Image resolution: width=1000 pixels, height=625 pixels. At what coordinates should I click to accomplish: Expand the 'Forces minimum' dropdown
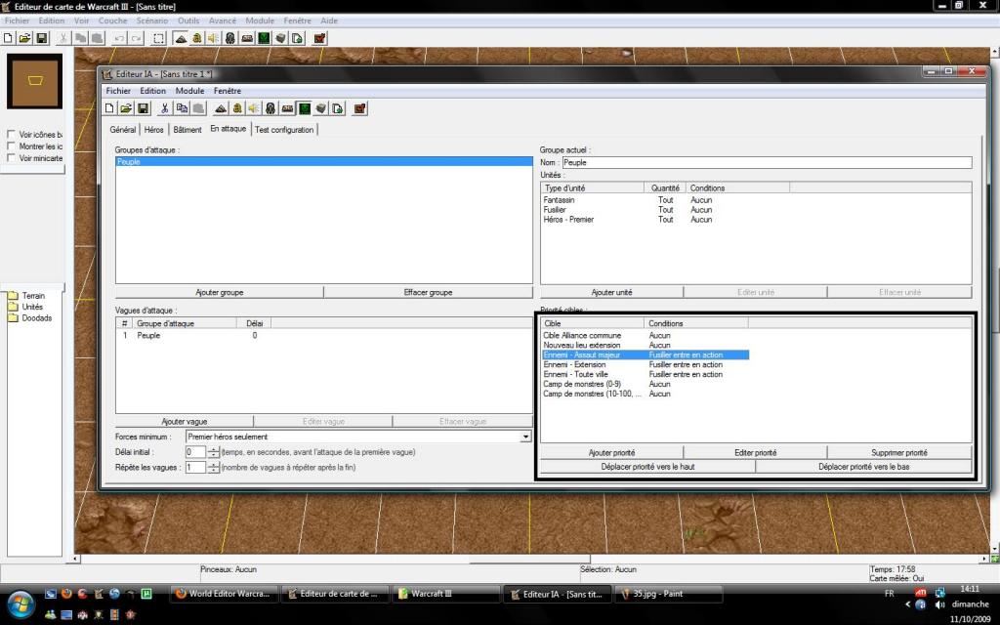(525, 437)
